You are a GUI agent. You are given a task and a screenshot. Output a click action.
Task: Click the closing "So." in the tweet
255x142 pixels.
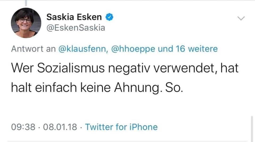(x=174, y=88)
